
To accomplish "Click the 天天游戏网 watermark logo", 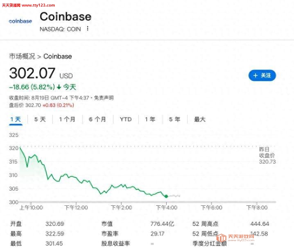I will pyautogui.click(x=235, y=238).
